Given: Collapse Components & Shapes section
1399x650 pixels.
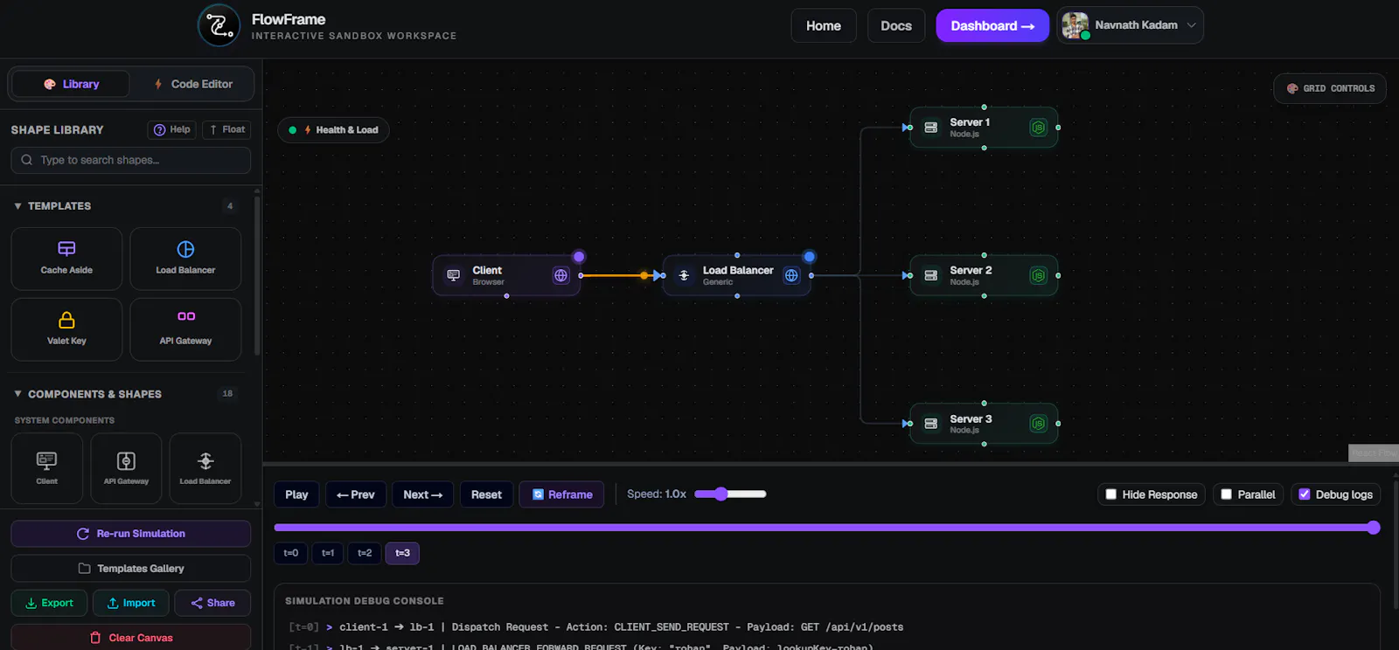Looking at the screenshot, I should tap(17, 394).
